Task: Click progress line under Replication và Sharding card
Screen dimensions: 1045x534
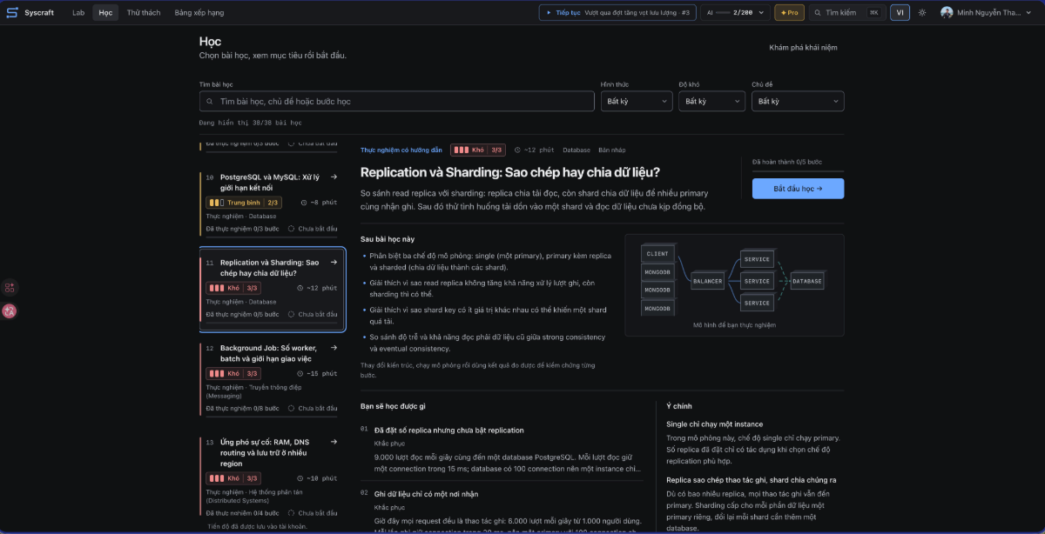Action: coord(272,324)
